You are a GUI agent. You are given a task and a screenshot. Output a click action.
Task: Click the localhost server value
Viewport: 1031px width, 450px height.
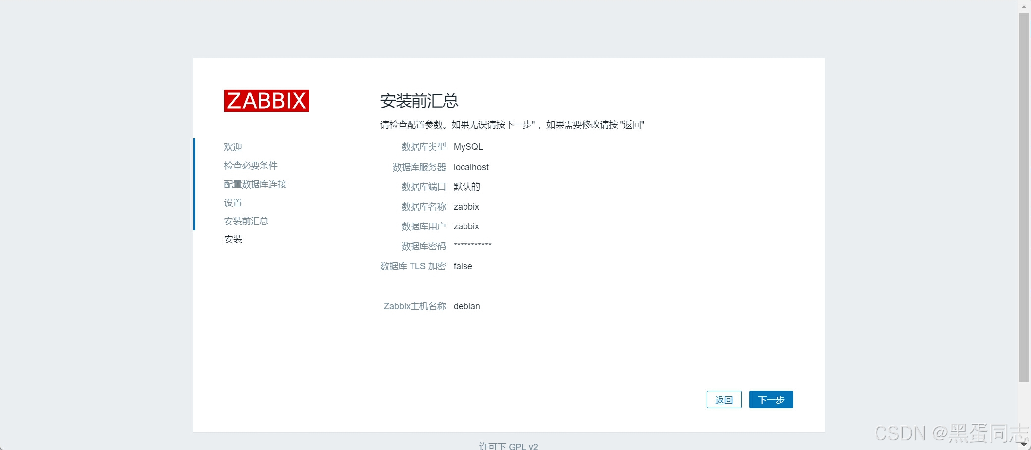(471, 167)
